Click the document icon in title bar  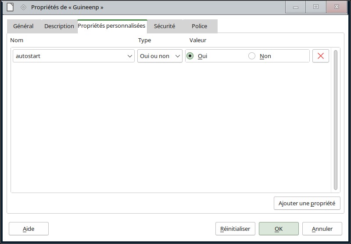10,7
